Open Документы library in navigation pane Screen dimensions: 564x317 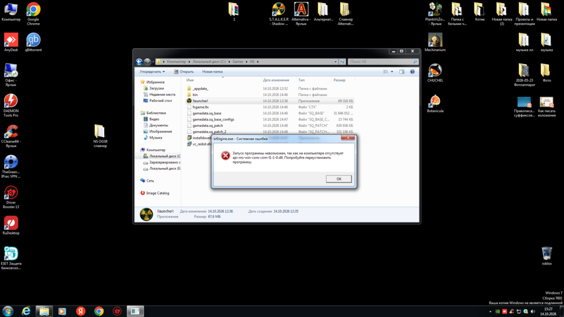tap(158, 125)
